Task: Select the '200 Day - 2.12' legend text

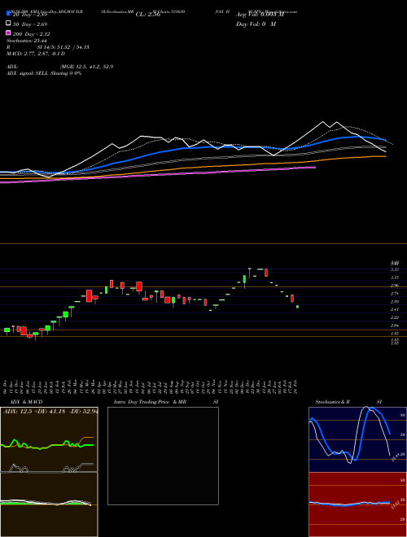Action: pos(31,34)
